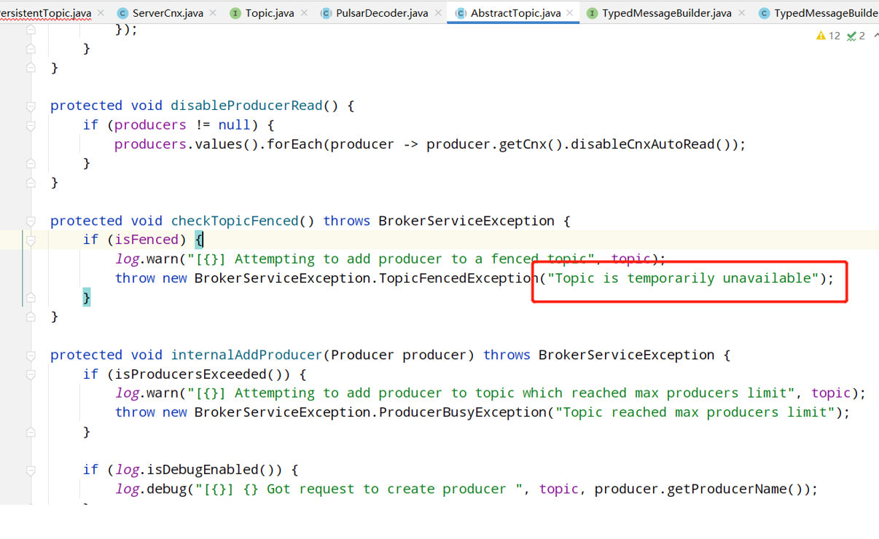Collapse the 'if (log.isDebugEnabled())' fold marker
Screen dimensions: 879x539
coord(31,471)
